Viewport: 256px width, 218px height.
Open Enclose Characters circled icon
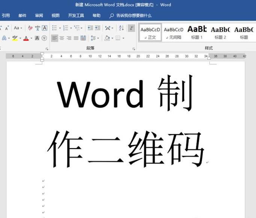click(44, 38)
